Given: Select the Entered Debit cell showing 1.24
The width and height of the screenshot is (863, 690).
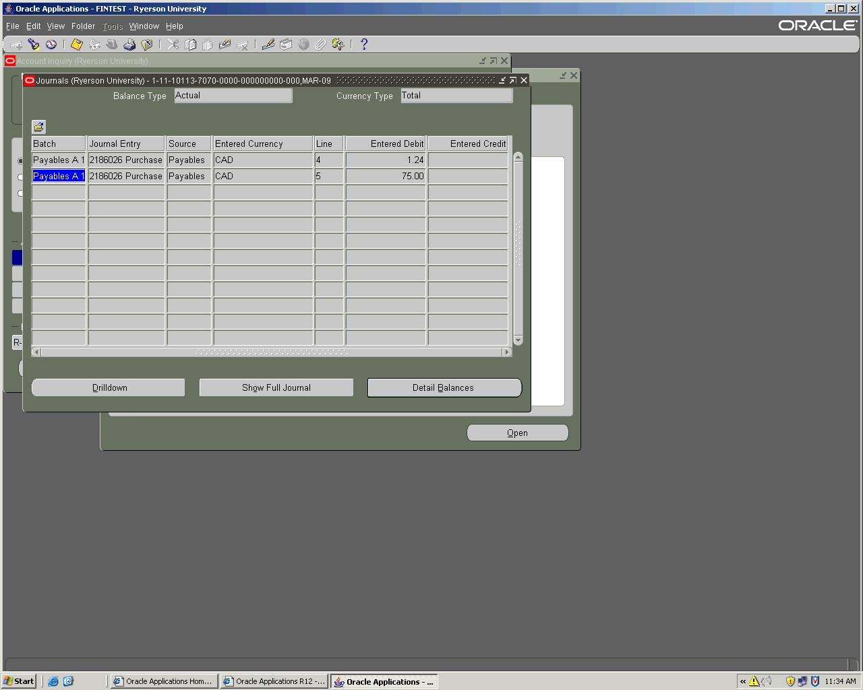Looking at the screenshot, I should (386, 160).
